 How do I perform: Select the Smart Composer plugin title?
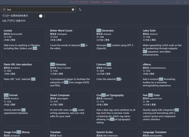click(x=60, y=95)
